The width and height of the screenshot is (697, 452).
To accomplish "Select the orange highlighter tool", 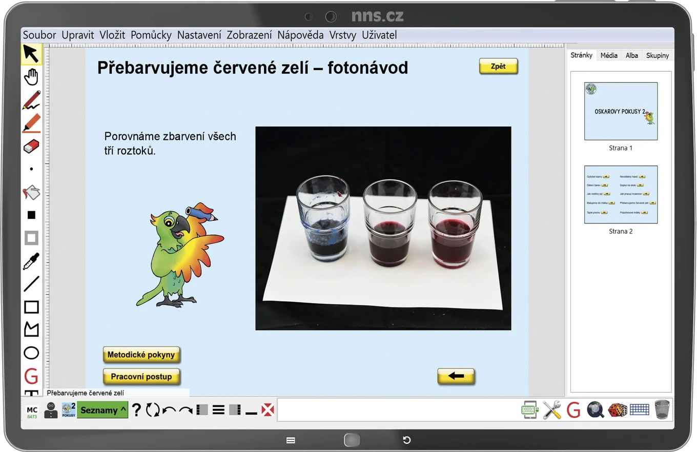I will pyautogui.click(x=31, y=123).
